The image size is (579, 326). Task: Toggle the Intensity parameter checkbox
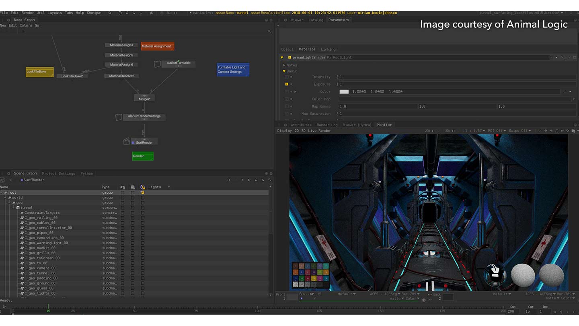(287, 77)
